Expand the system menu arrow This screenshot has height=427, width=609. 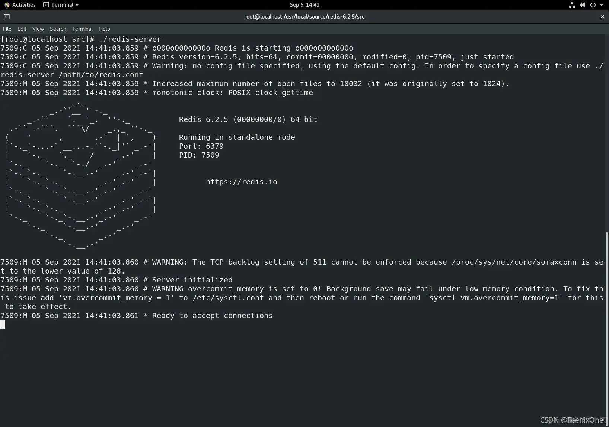602,5
